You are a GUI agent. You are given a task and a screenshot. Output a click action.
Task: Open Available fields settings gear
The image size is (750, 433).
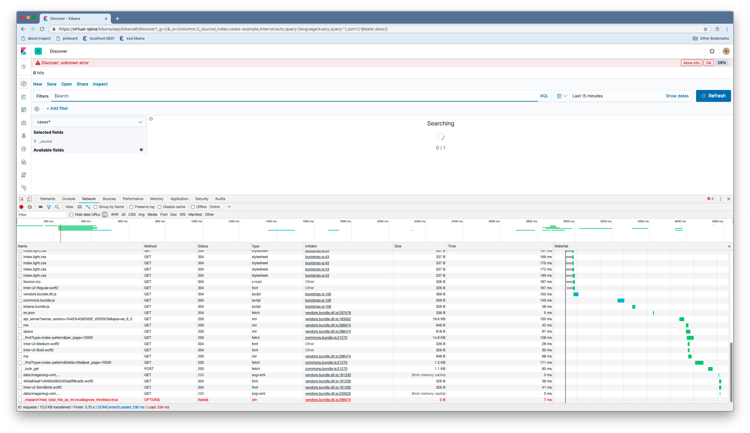[x=141, y=150]
